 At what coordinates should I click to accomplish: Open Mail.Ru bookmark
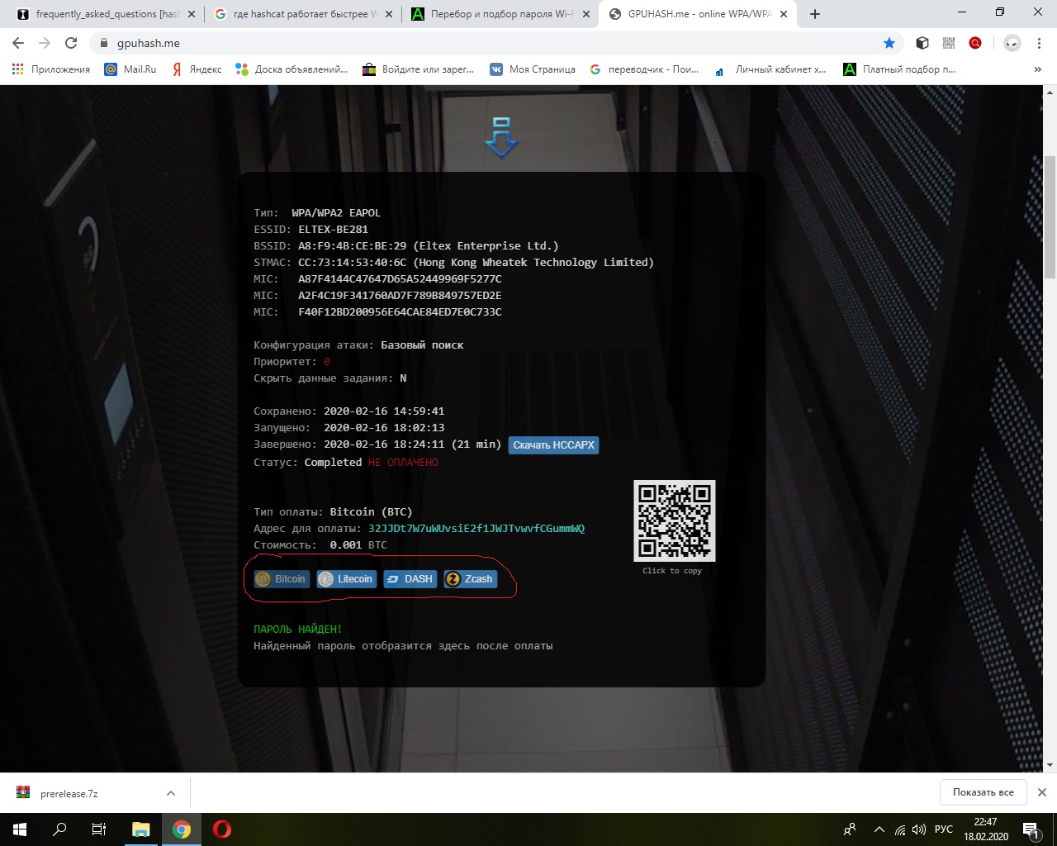(130, 69)
